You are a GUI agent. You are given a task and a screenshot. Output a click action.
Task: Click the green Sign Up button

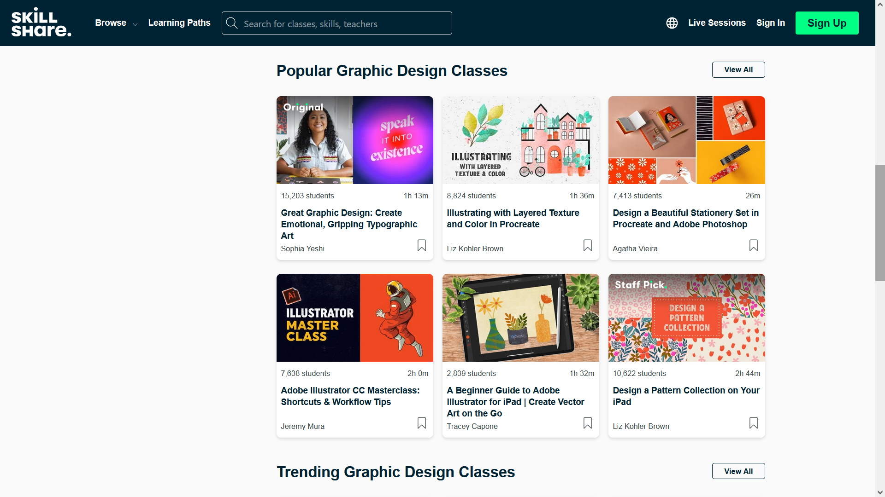pyautogui.click(x=827, y=23)
